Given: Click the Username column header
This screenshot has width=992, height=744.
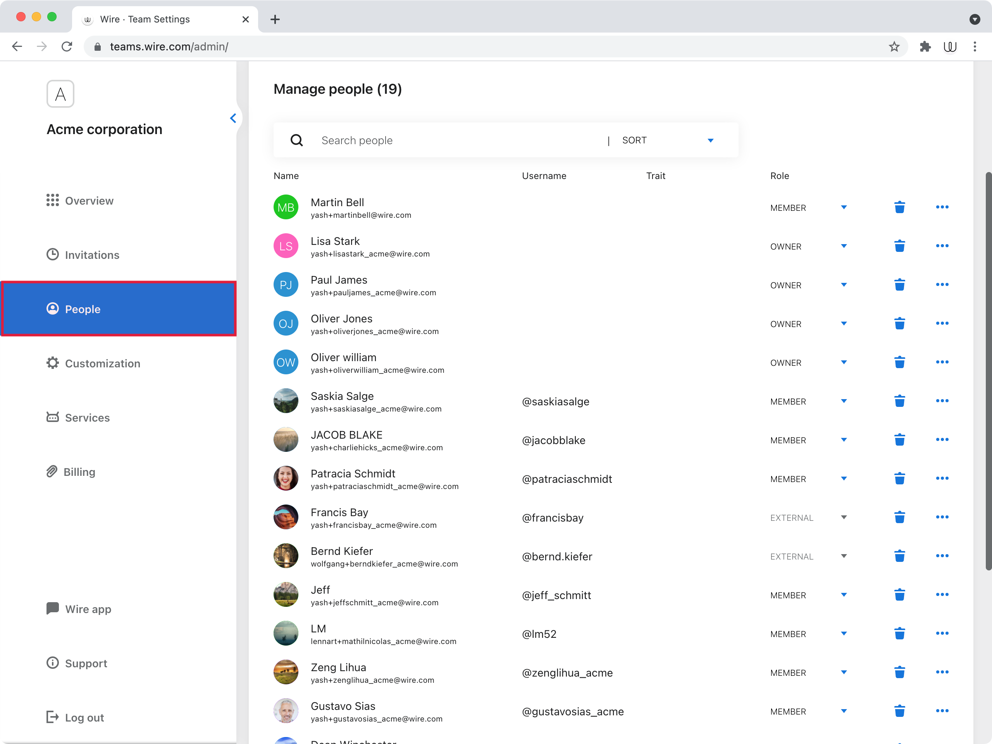Looking at the screenshot, I should (x=544, y=176).
